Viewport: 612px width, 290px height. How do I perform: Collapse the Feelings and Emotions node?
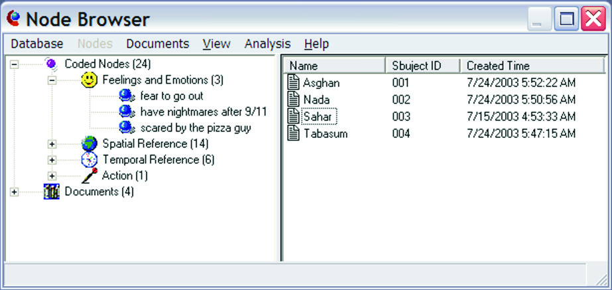tap(52, 80)
